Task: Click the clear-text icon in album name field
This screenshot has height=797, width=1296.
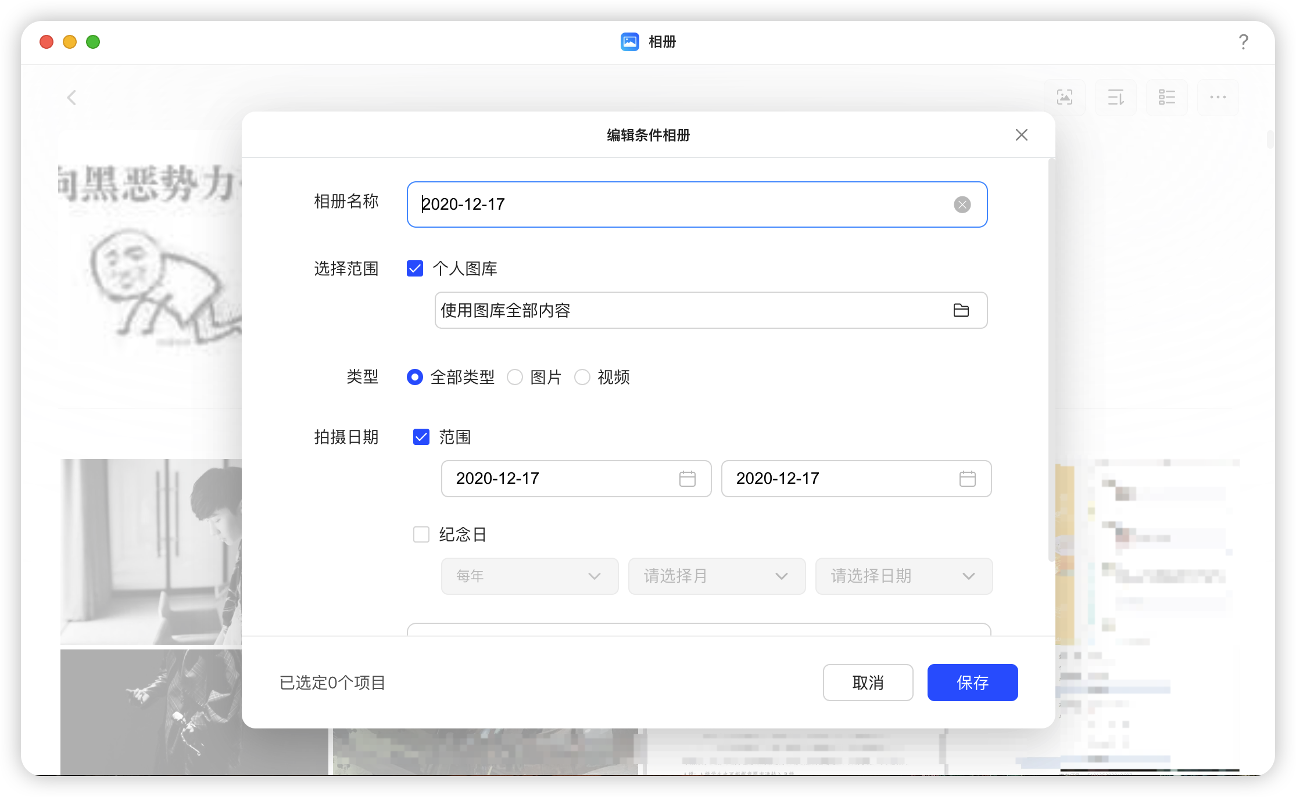Action: pos(962,204)
